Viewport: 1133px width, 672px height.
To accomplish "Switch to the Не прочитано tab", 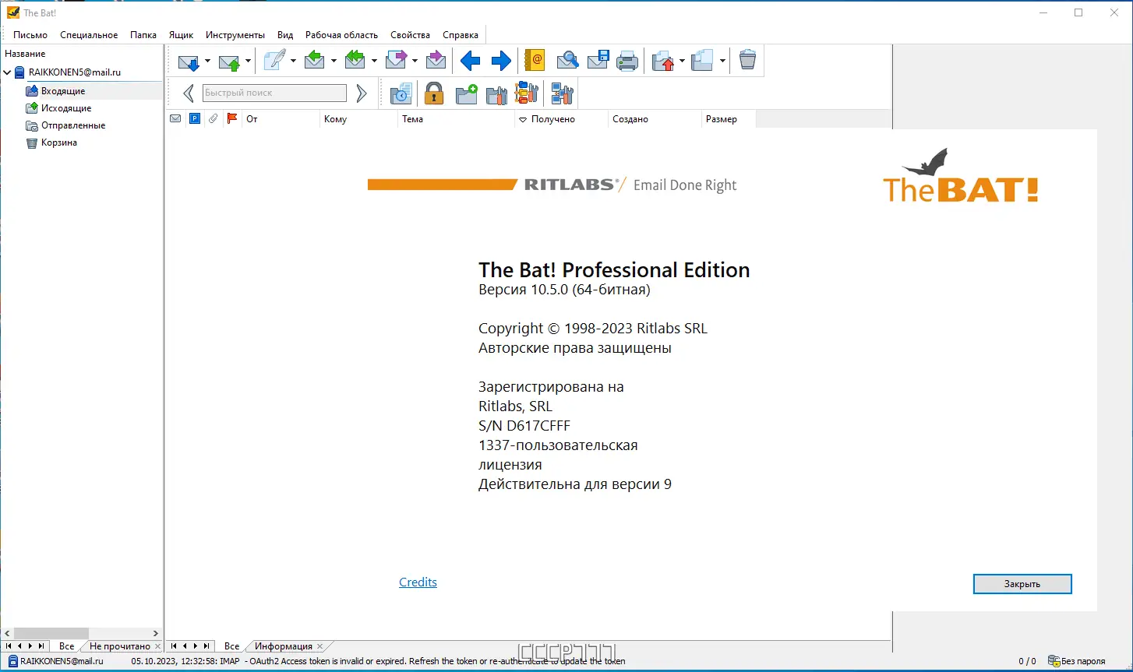I will [119, 646].
